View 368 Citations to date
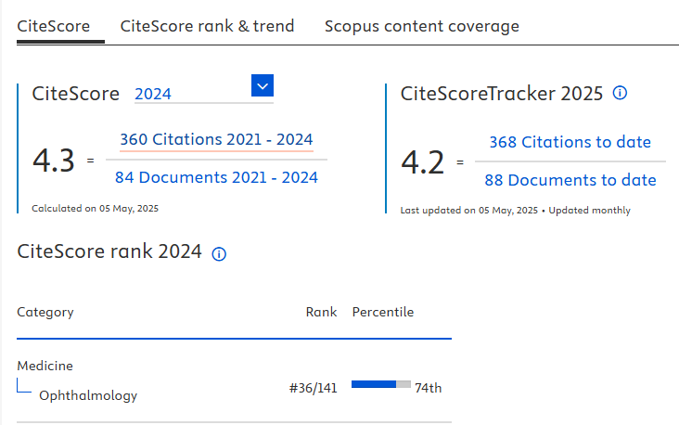Image resolution: width=679 pixels, height=425 pixels. (570, 142)
